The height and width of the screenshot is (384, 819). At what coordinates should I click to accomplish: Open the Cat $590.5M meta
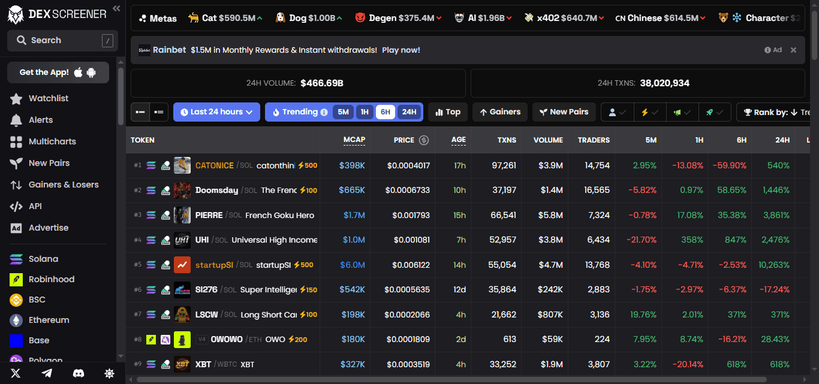point(225,18)
